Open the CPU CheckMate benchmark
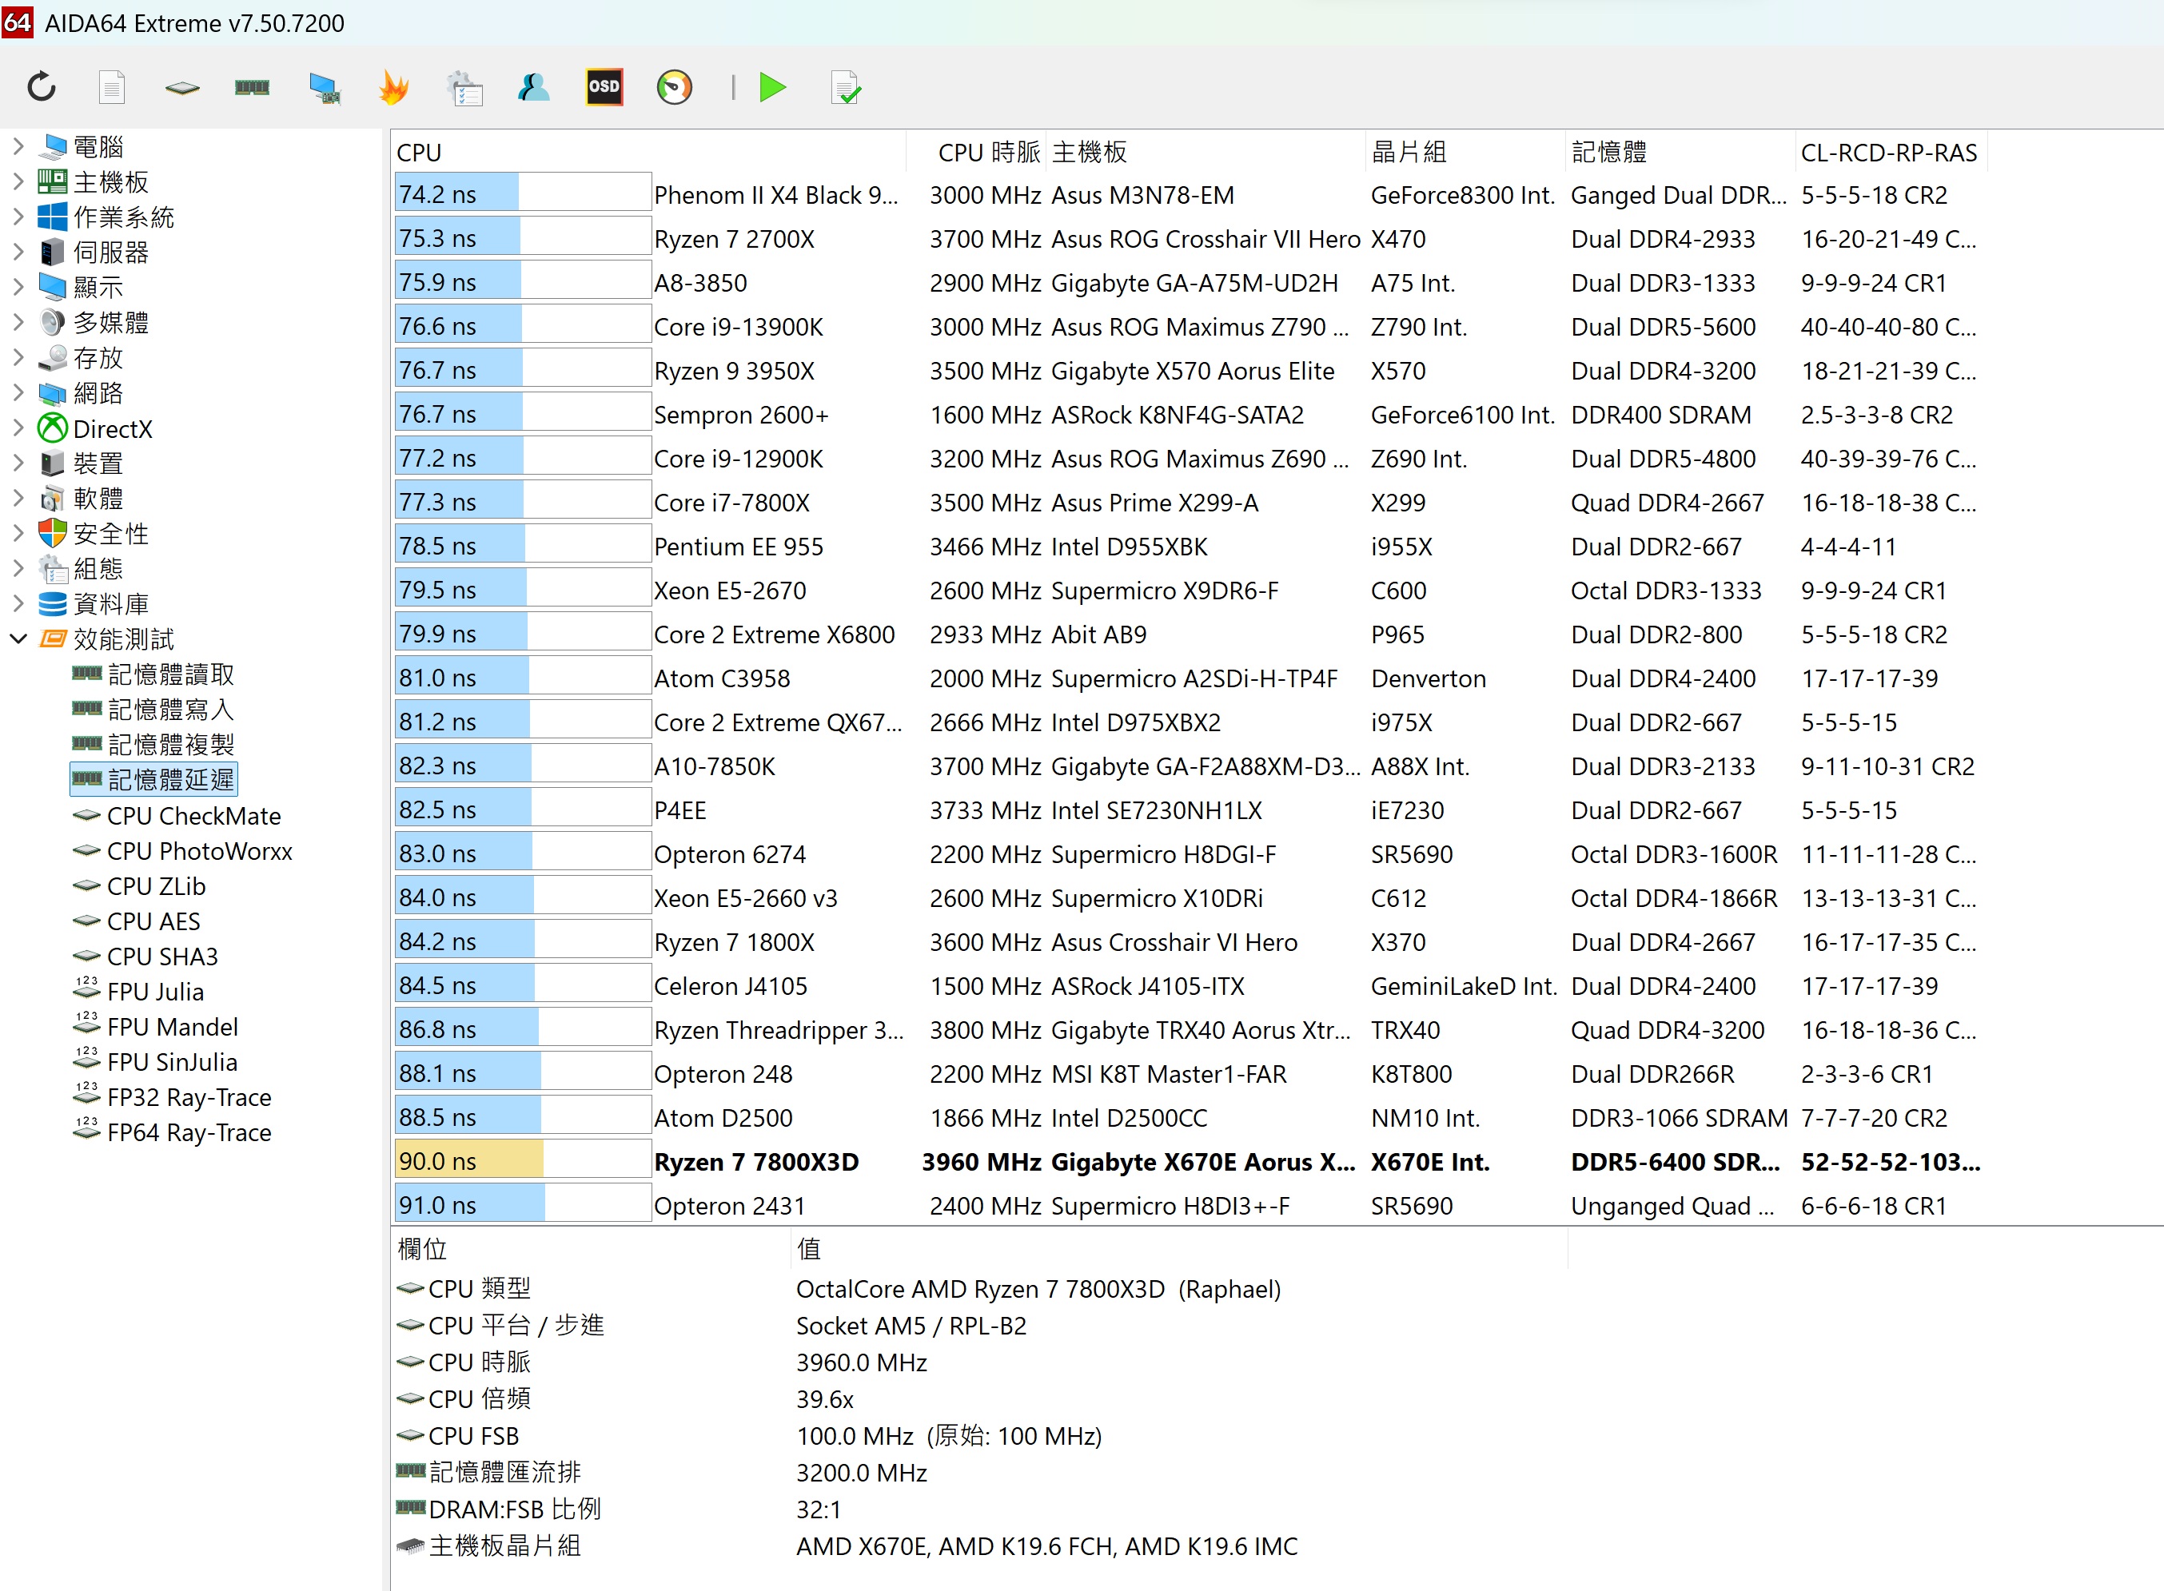Image resolution: width=2164 pixels, height=1591 pixels. coord(177,816)
